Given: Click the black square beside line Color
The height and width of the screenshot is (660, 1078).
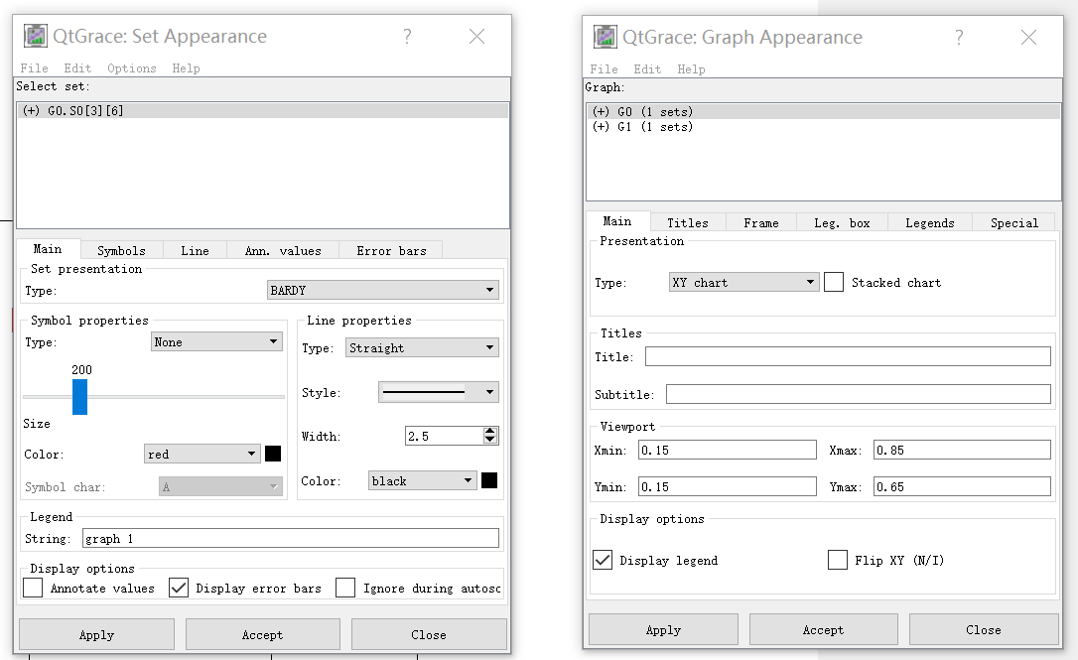Looking at the screenshot, I should pos(487,480).
